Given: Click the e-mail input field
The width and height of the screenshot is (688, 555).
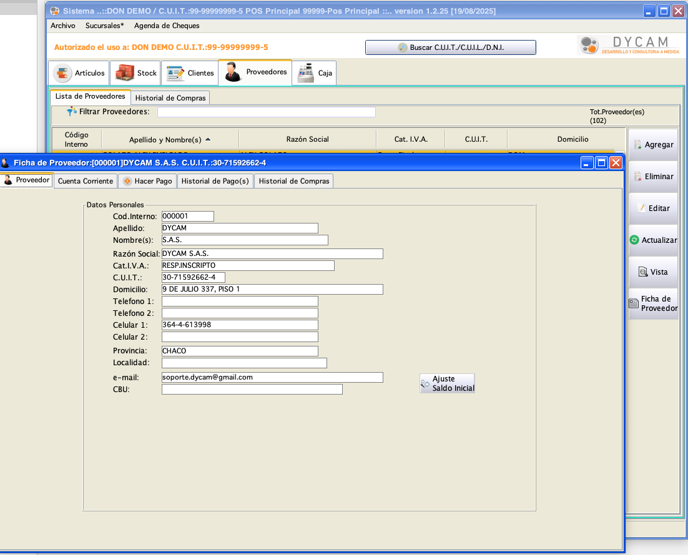Looking at the screenshot, I should pos(272,378).
